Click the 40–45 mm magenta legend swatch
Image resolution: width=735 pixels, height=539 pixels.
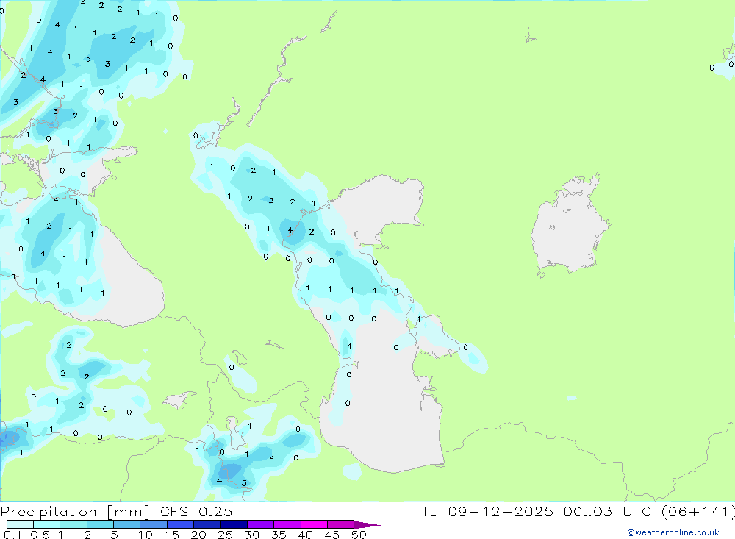click(x=314, y=524)
